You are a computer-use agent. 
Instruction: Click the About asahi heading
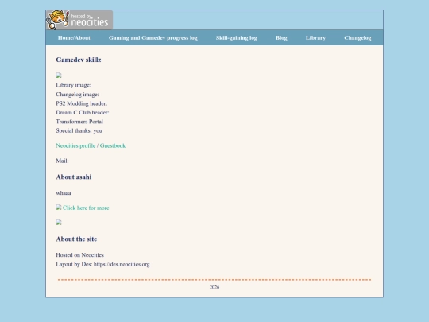(74, 177)
